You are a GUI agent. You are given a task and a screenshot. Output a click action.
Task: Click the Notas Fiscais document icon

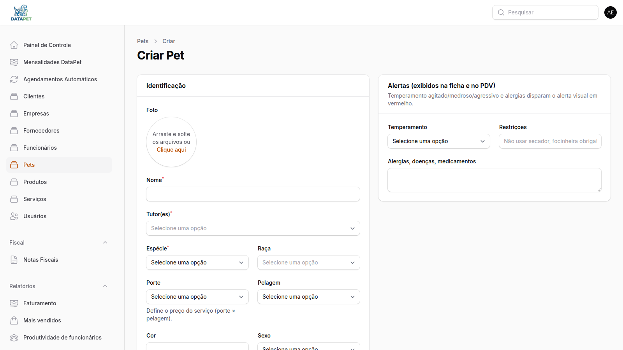pyautogui.click(x=14, y=260)
